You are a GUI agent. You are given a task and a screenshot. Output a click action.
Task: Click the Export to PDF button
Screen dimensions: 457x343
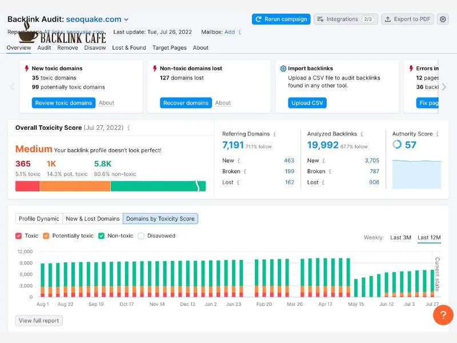[407, 19]
